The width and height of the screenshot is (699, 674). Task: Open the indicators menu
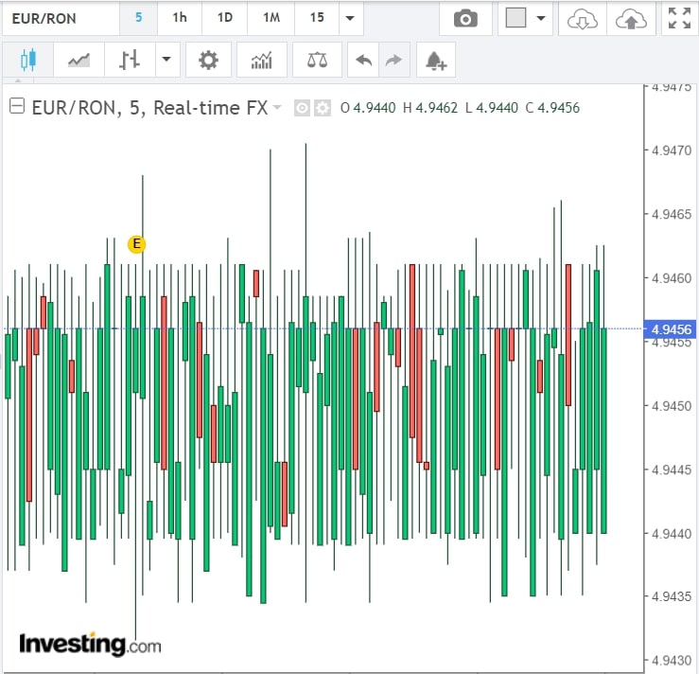pos(261,61)
